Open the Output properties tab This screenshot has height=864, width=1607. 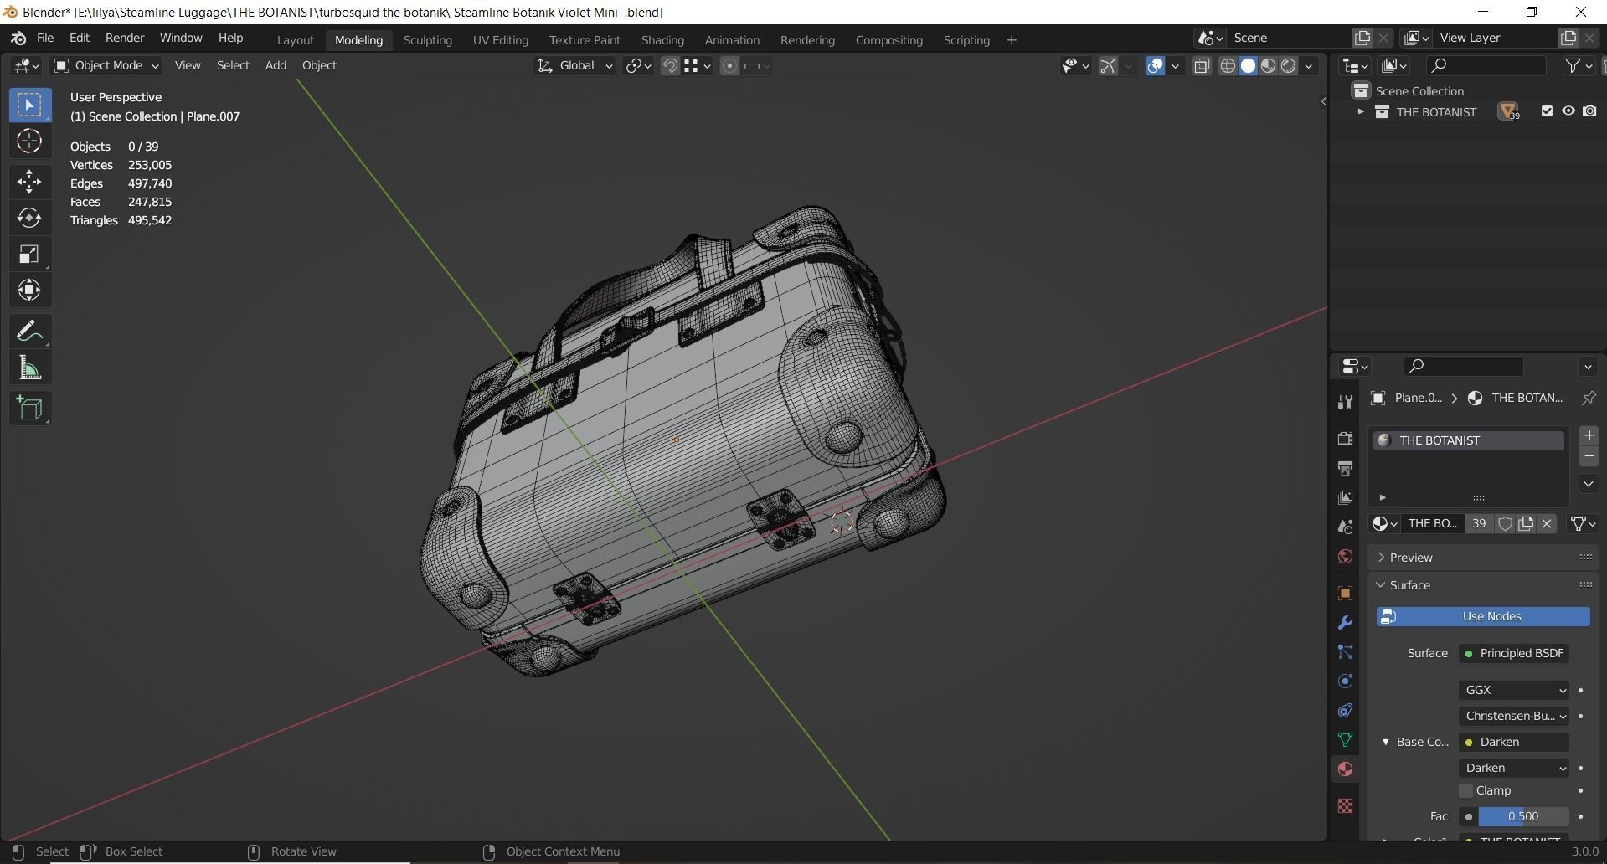click(1345, 468)
